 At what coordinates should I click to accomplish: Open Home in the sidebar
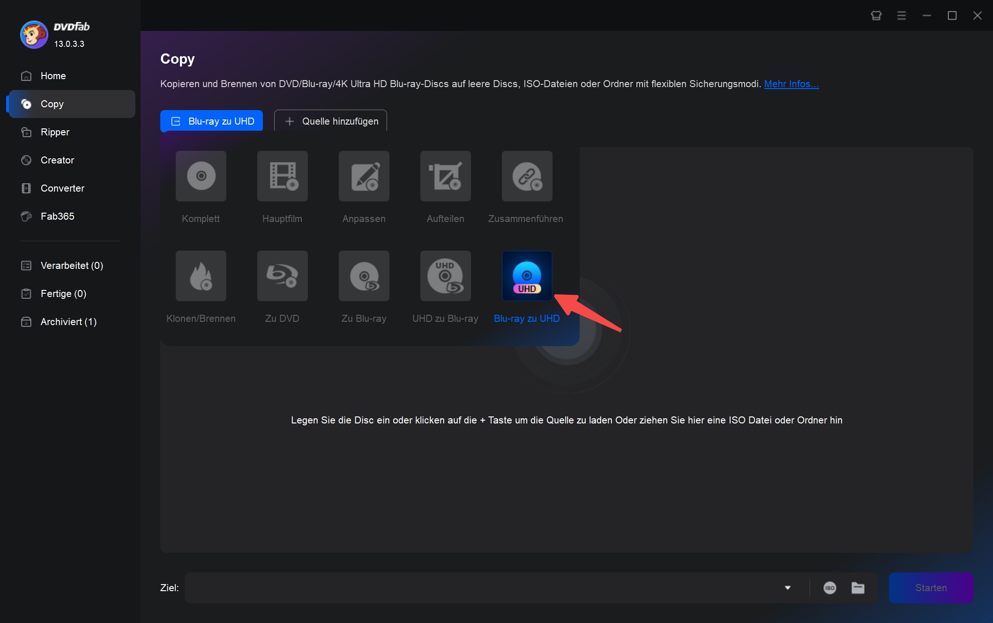pos(72,76)
